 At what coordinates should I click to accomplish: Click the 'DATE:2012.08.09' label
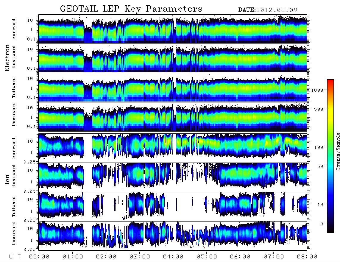pos(268,10)
